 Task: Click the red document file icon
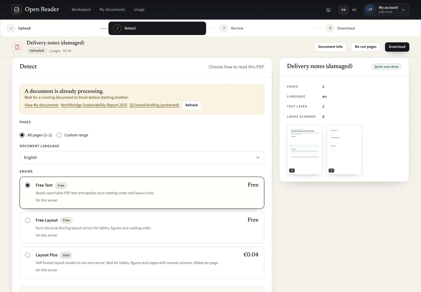[x=17, y=47]
